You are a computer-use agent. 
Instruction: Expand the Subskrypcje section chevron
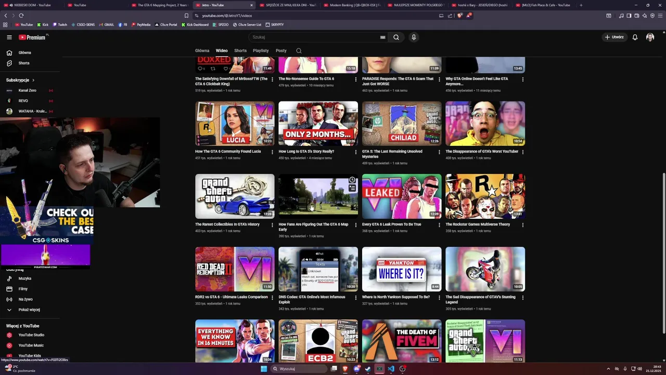(33, 80)
